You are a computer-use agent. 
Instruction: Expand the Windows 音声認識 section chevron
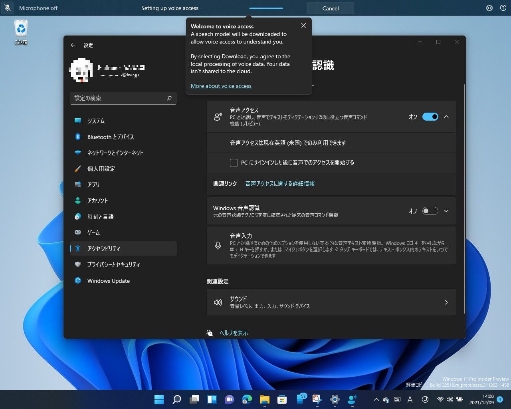446,211
